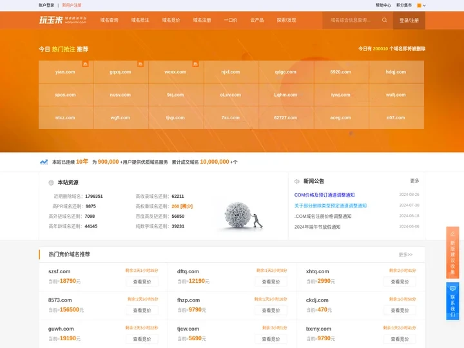This screenshot has height=348, width=464.
Task: Click 查看竞价 for bxmy.com
Action: pos(400,339)
